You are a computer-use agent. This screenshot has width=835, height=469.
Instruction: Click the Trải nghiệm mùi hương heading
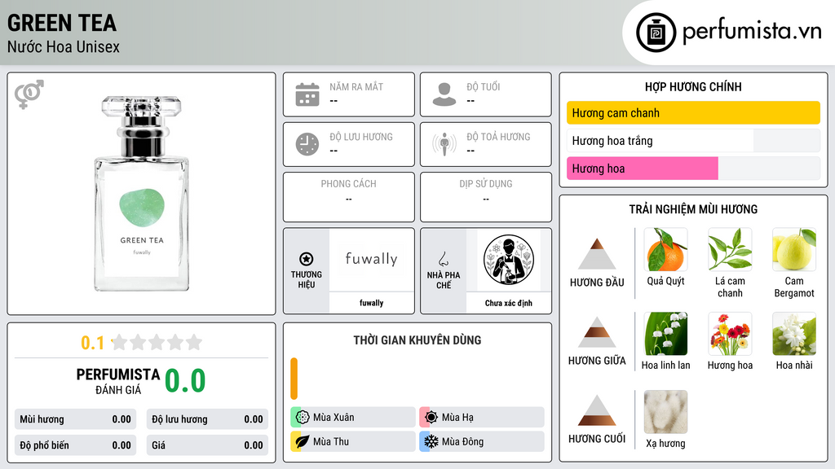coord(693,209)
